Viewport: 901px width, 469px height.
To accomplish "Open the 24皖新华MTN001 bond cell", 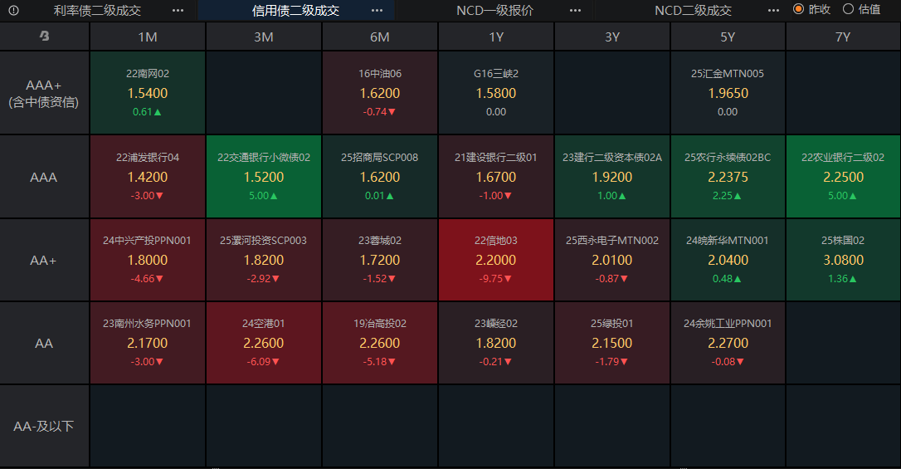I will tap(728, 261).
